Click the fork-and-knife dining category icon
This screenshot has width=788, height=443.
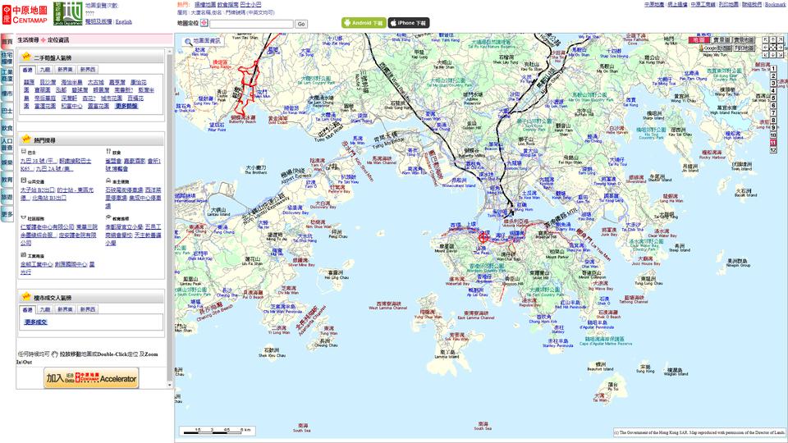(x=108, y=151)
